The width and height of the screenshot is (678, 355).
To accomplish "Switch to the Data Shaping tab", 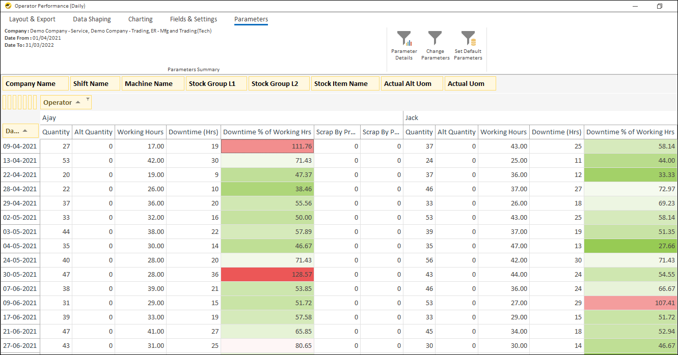I will (x=92, y=19).
